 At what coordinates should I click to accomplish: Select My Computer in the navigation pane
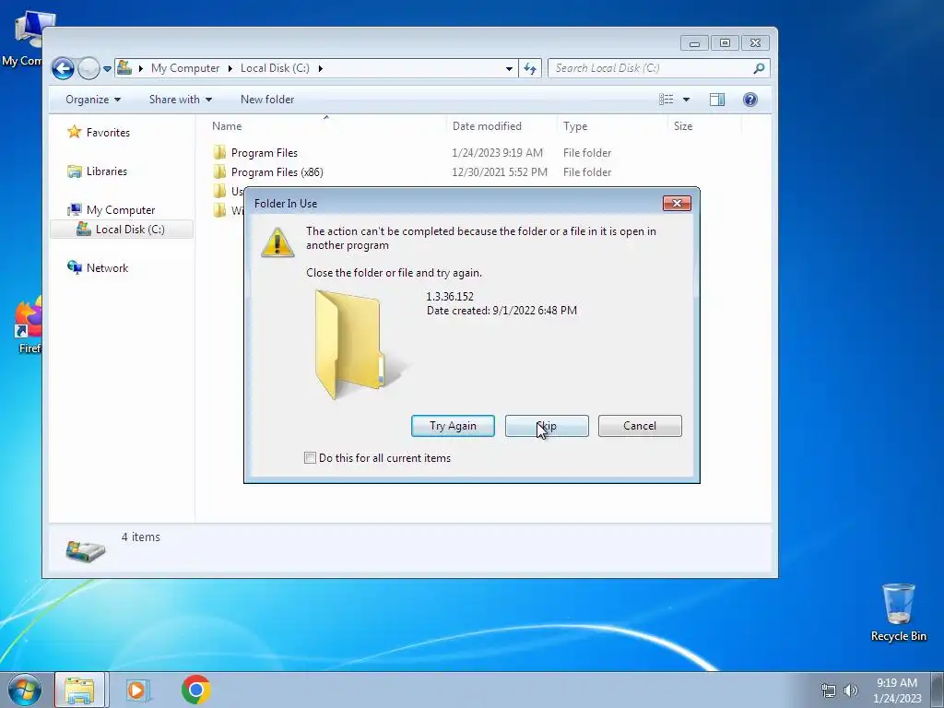pos(121,210)
